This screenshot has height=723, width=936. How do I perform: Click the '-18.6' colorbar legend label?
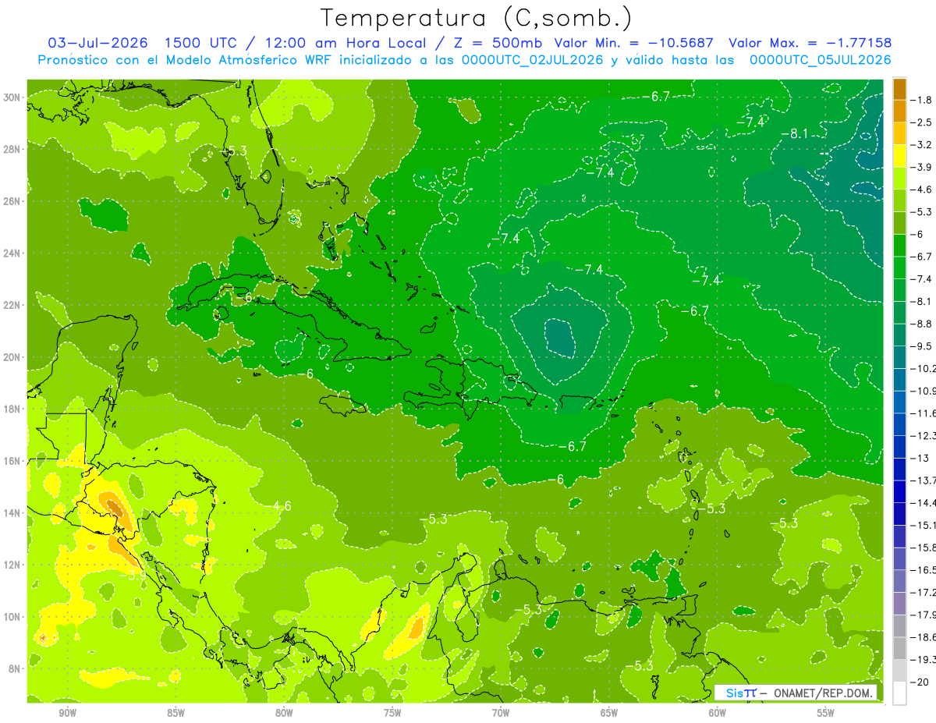pos(924,637)
